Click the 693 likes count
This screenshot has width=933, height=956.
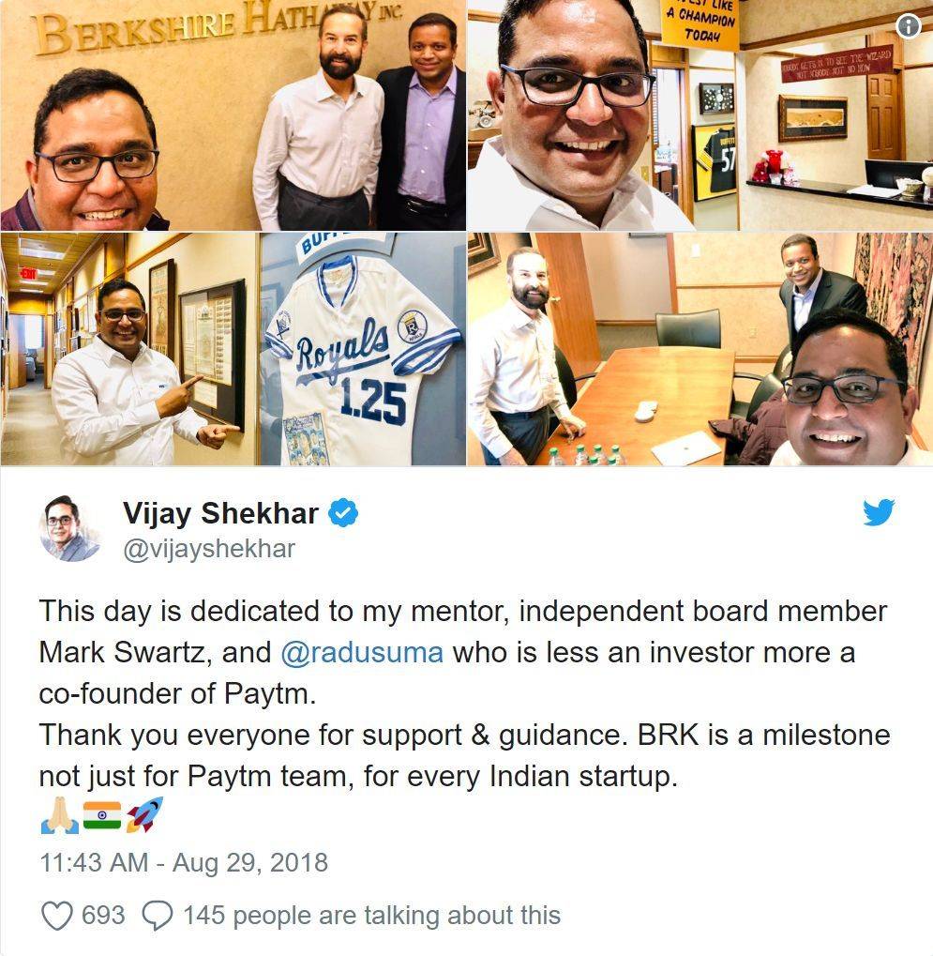tap(103, 916)
